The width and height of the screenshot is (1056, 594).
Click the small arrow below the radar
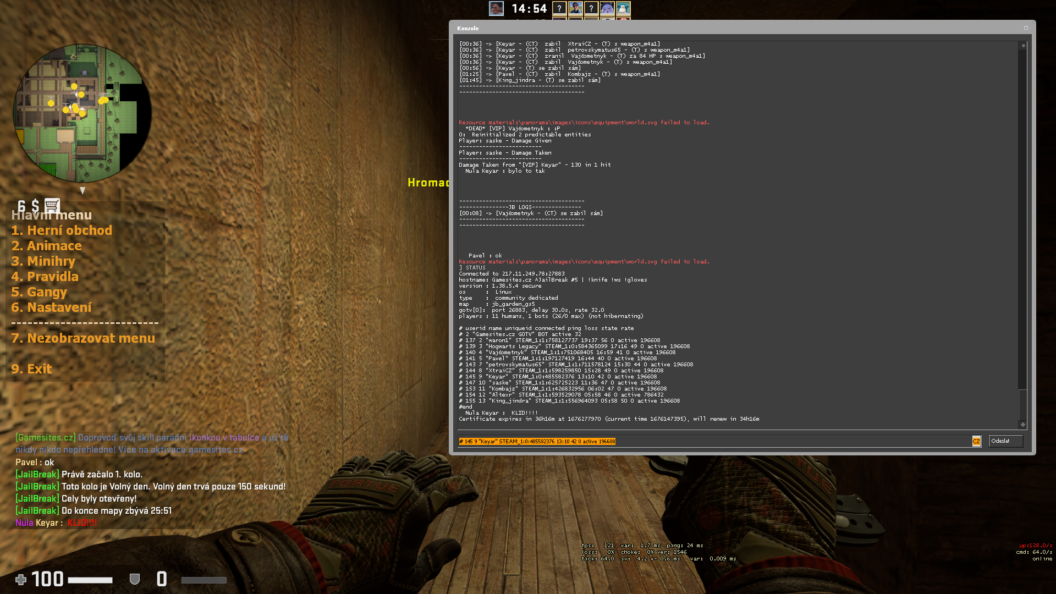pyautogui.click(x=82, y=190)
